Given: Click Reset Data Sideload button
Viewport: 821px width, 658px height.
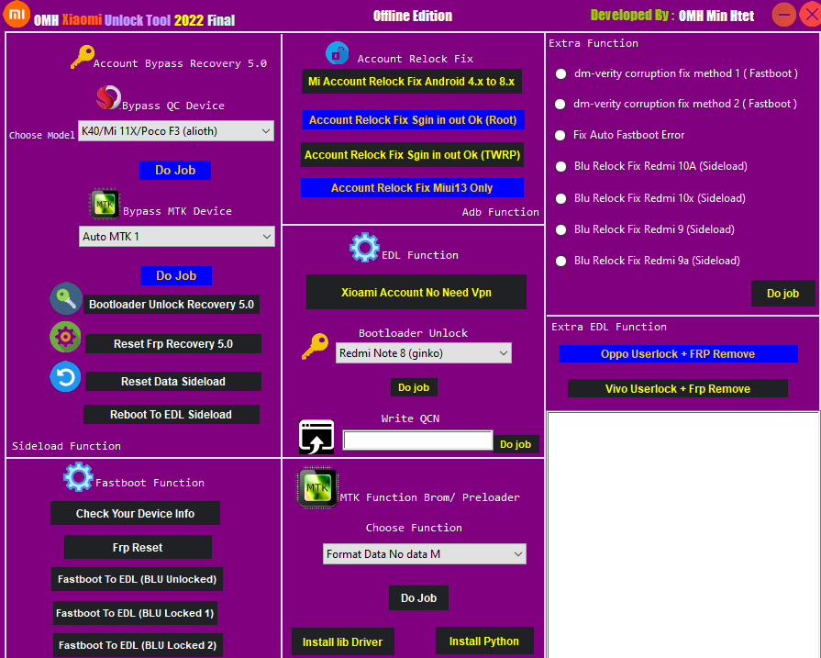Looking at the screenshot, I should click(x=172, y=382).
